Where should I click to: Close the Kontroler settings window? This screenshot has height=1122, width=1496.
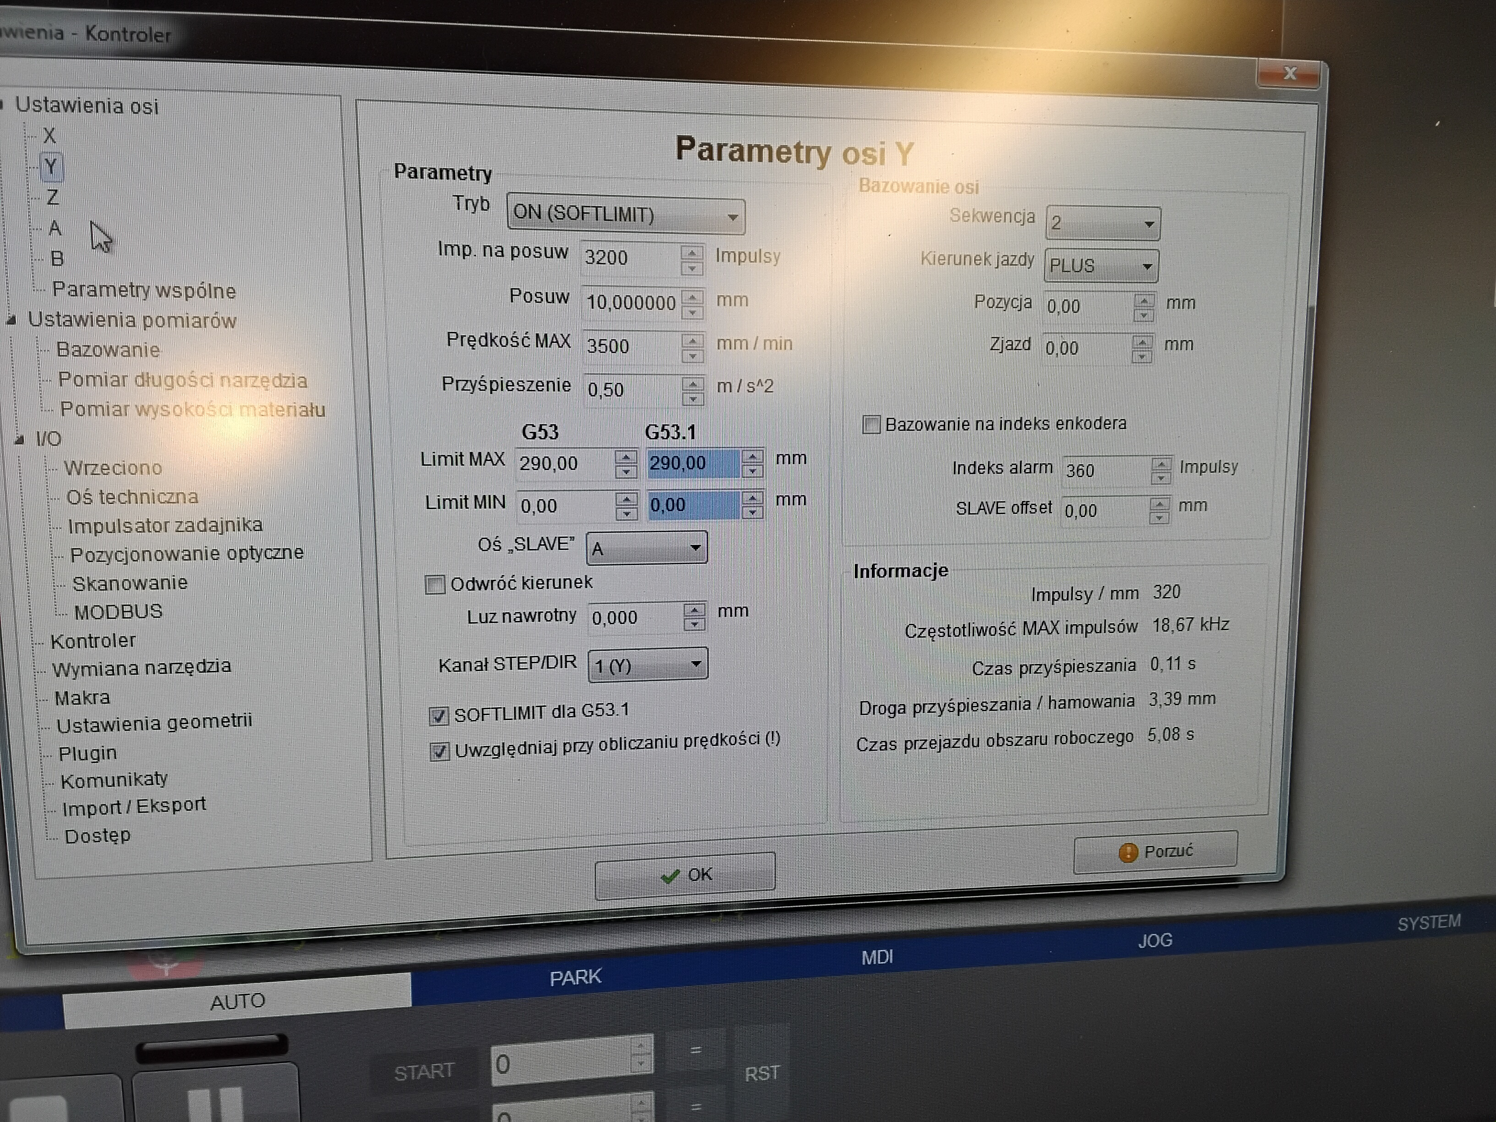1290,73
